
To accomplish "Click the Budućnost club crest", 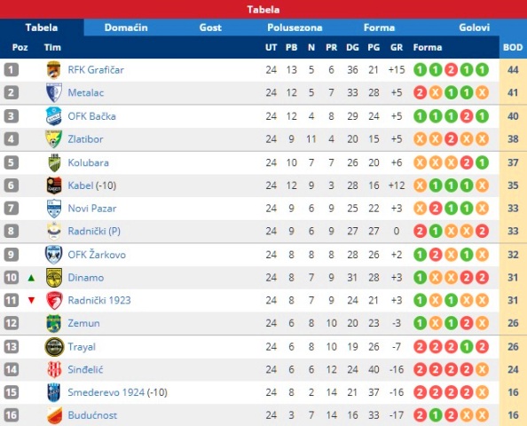I will click(x=54, y=415).
